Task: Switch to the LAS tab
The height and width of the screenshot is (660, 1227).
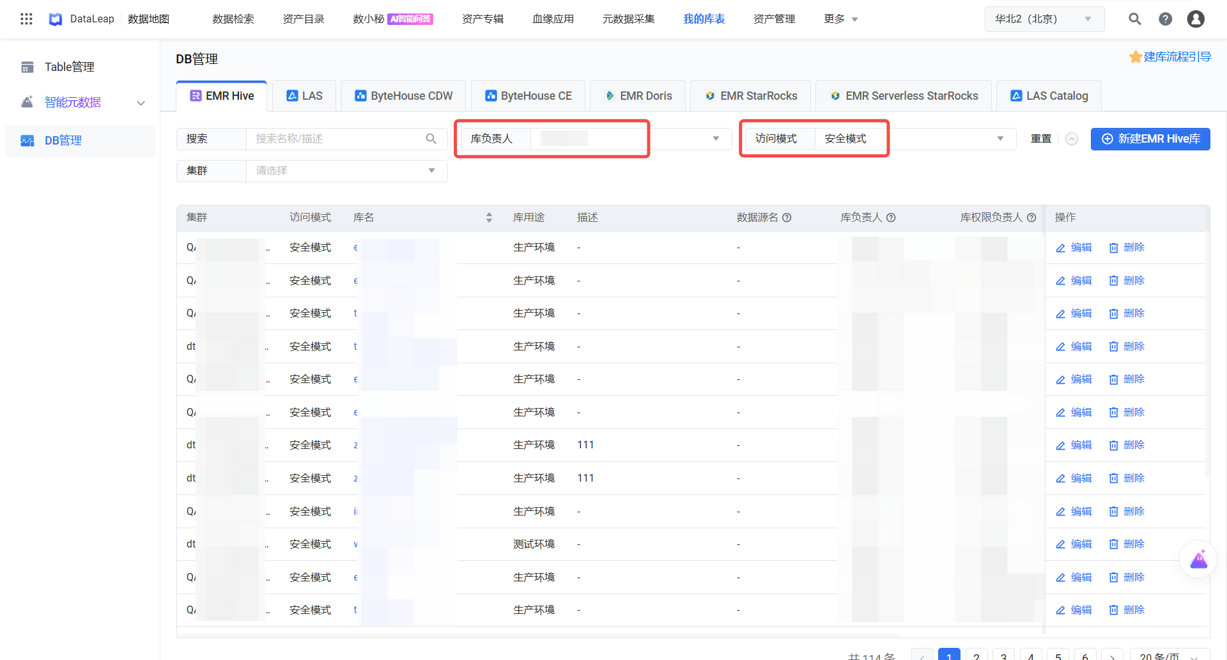Action: 304,96
